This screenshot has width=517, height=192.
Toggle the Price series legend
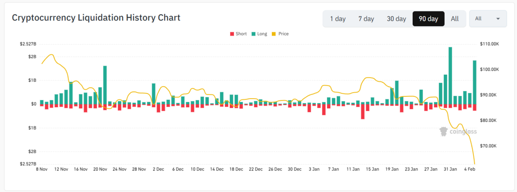tap(280, 34)
